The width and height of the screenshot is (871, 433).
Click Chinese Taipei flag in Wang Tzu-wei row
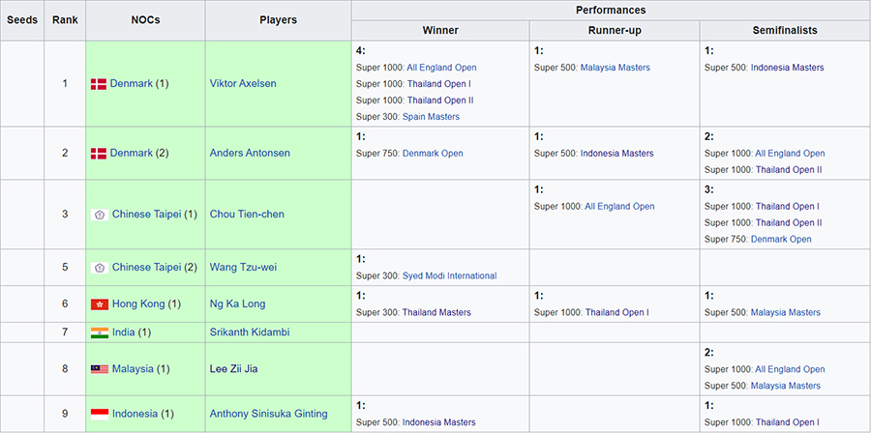click(x=100, y=268)
